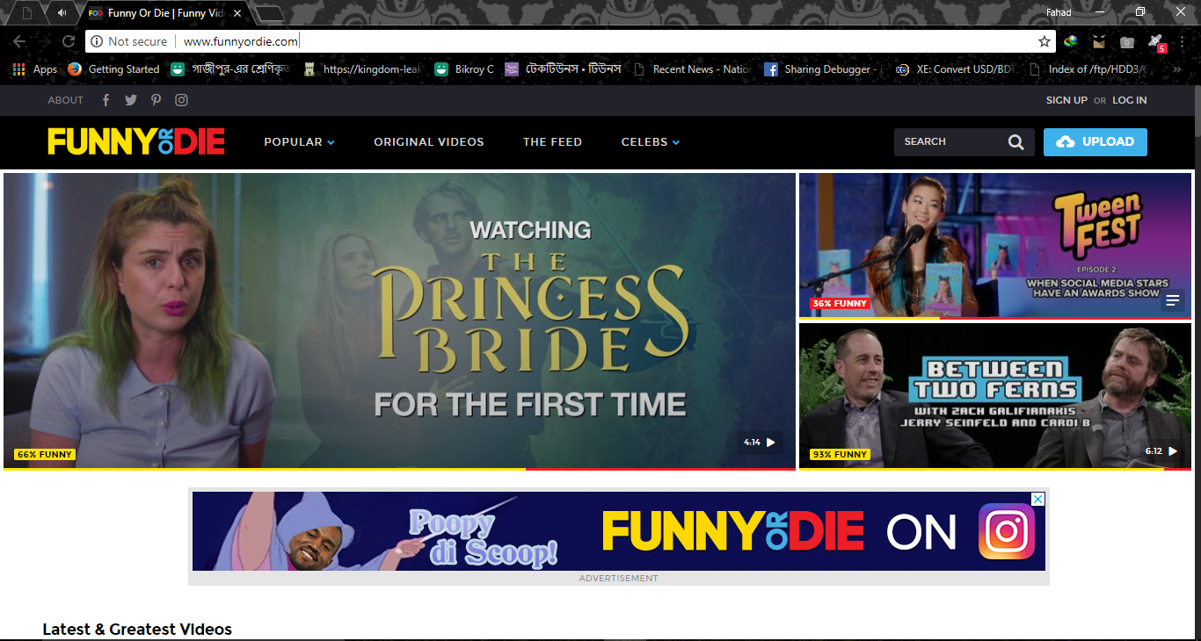Screen dimensions: 1201x641
Task: Click Sign Up link
Action: pos(1066,100)
